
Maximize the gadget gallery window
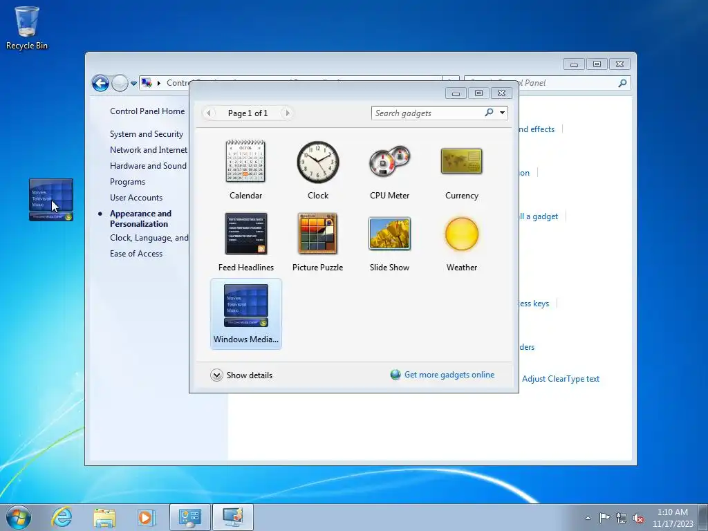[x=478, y=93]
